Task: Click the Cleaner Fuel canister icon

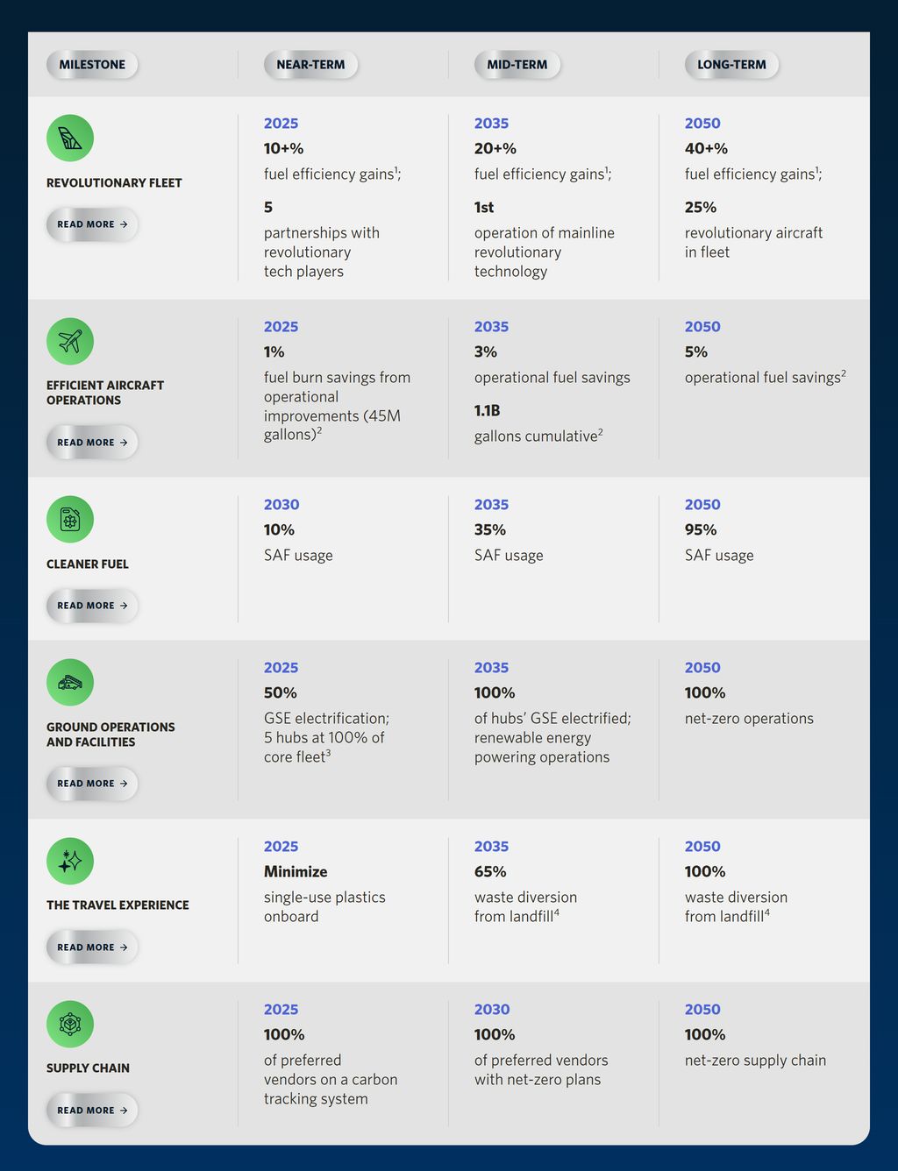Action: (x=70, y=519)
